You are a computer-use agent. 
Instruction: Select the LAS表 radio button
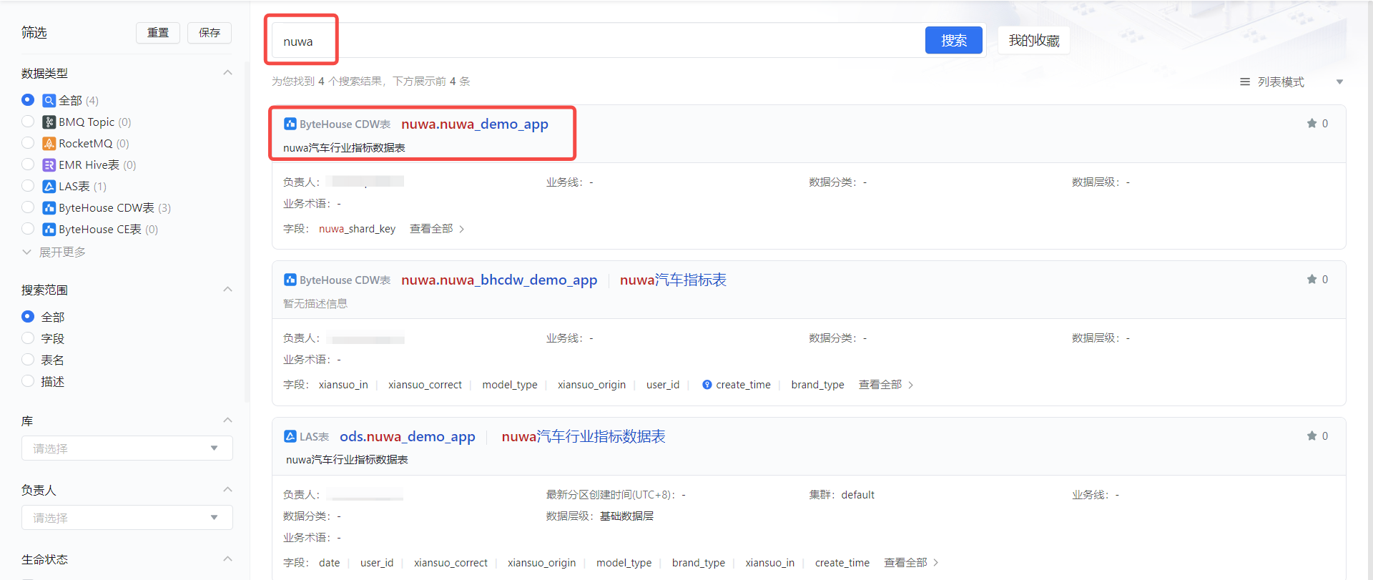click(x=28, y=186)
